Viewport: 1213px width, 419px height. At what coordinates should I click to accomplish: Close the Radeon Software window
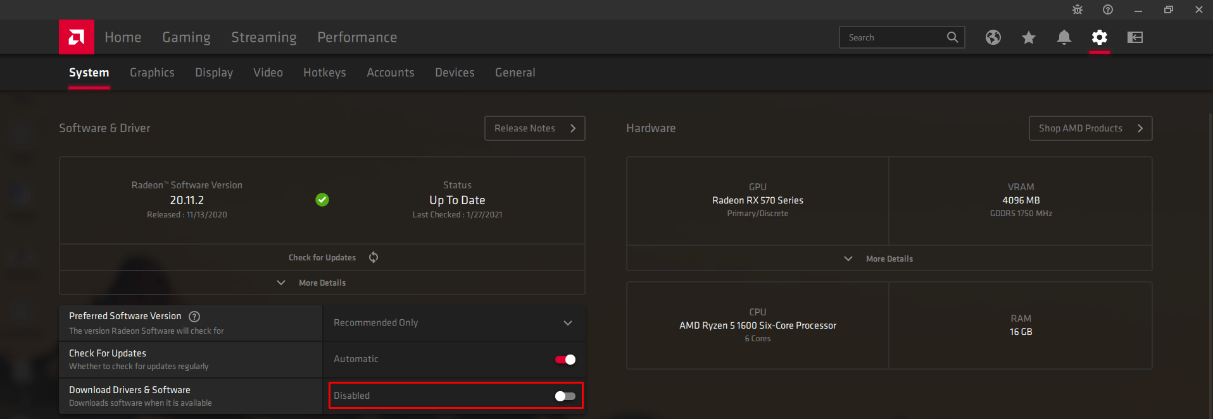tap(1199, 9)
